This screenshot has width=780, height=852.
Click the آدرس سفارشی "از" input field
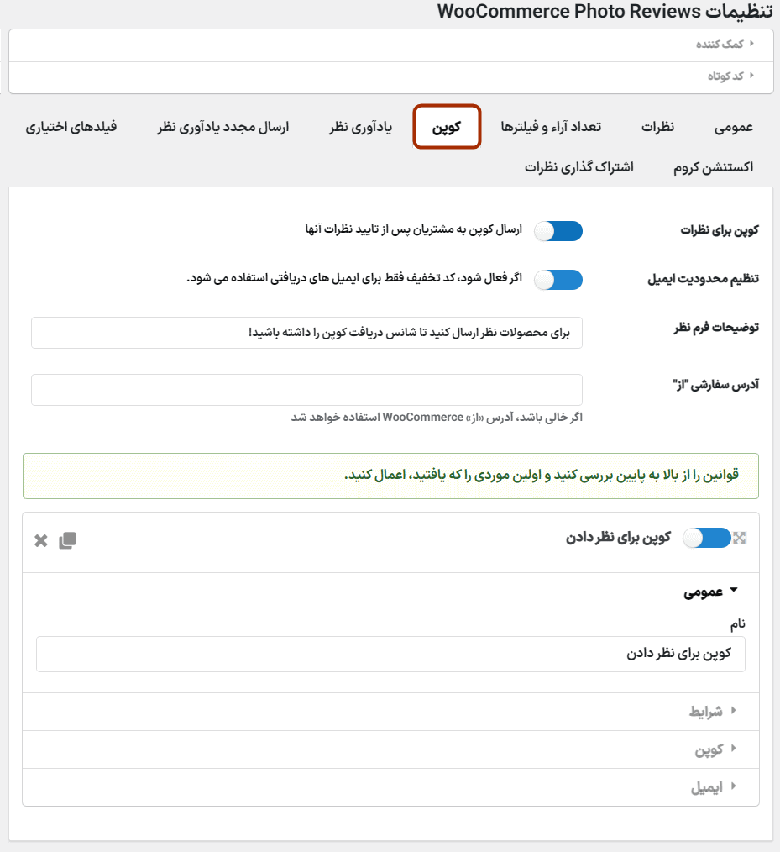(x=306, y=390)
